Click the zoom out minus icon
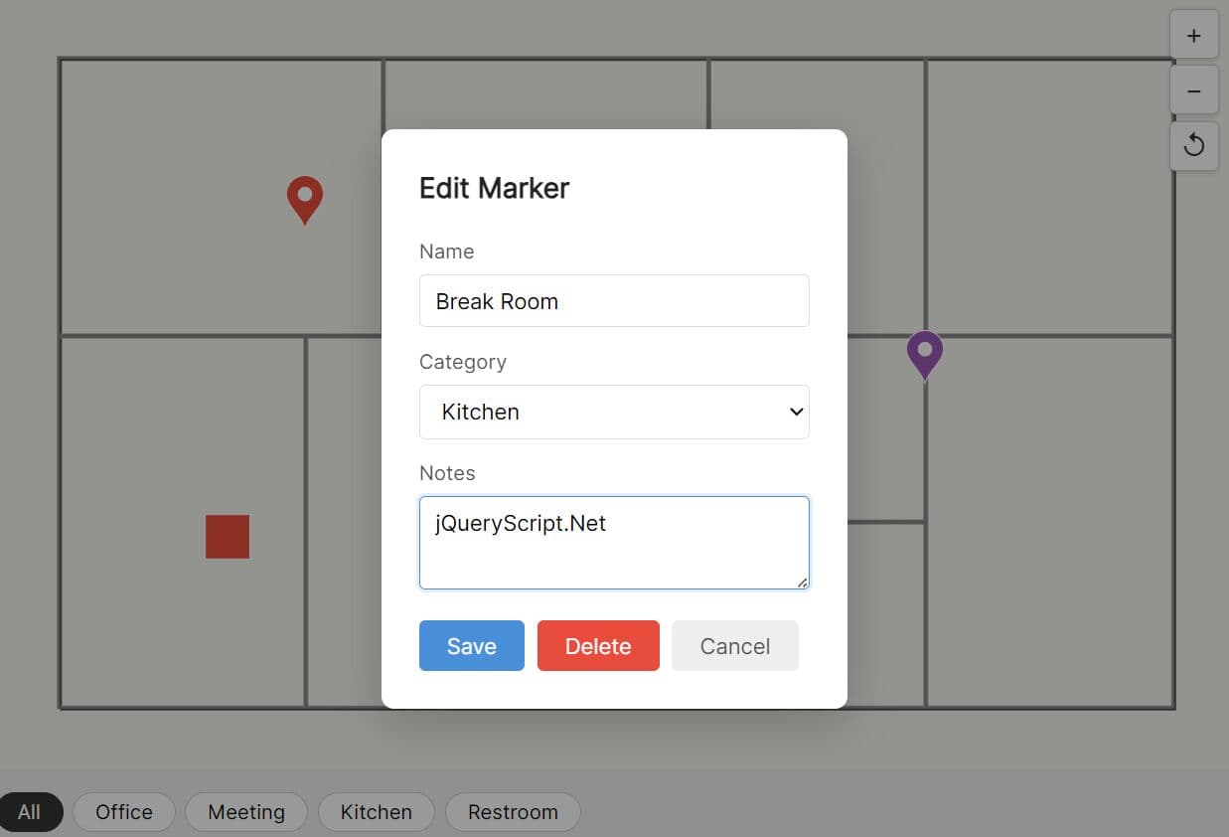Viewport: 1229px width, 837px height. point(1193,89)
